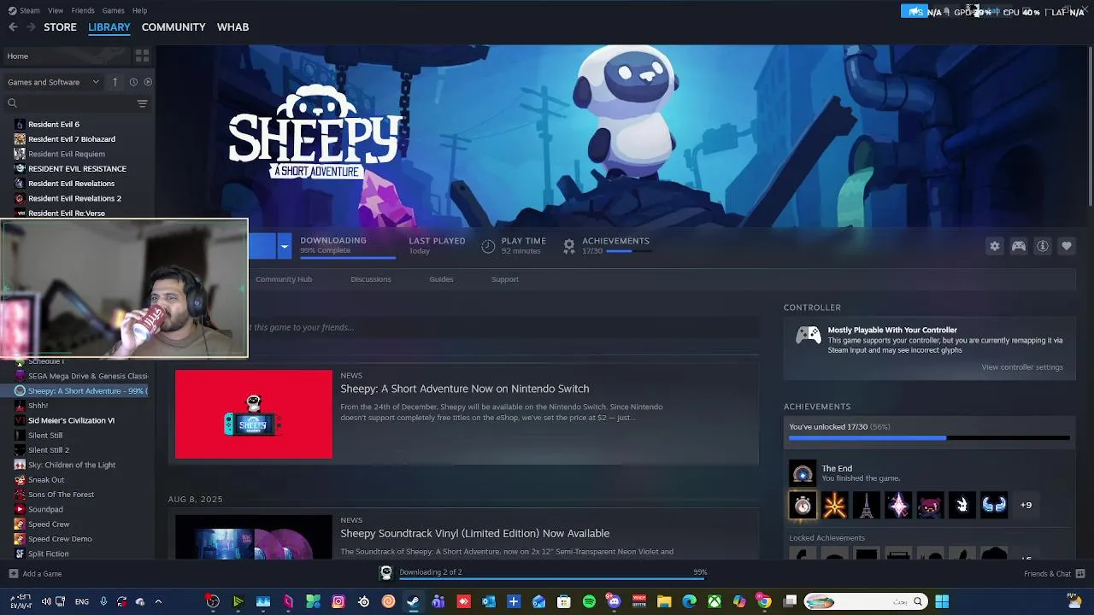Image resolution: width=1094 pixels, height=615 pixels.
Task: Open Sheepy Soundtrack Vinyl news article
Action: [475, 534]
